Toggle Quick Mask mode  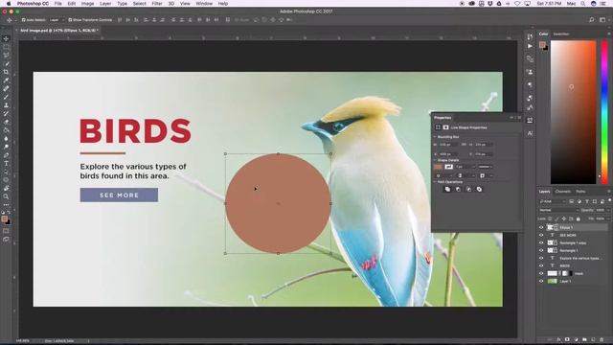pos(6,231)
